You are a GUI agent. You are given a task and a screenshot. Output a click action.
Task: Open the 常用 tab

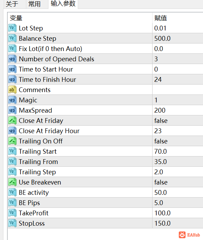coord(34,4)
